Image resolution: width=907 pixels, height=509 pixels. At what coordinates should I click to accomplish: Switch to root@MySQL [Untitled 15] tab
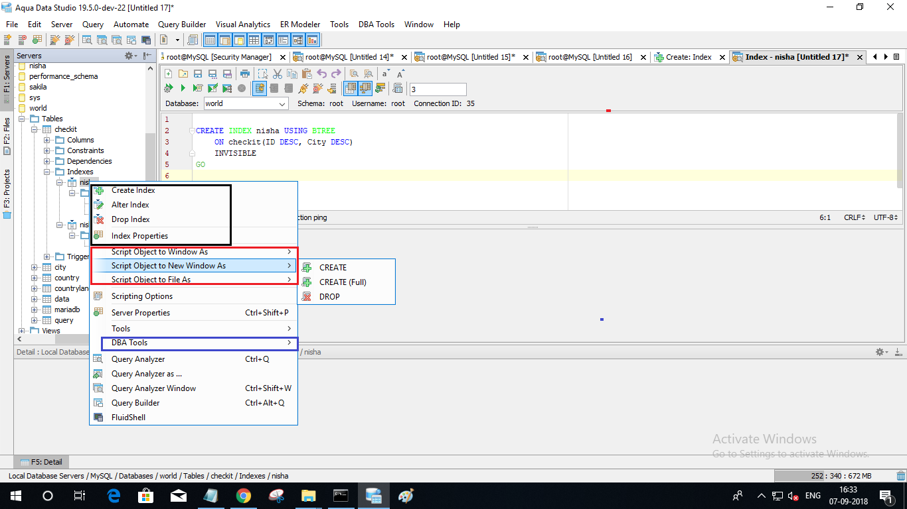[473, 57]
